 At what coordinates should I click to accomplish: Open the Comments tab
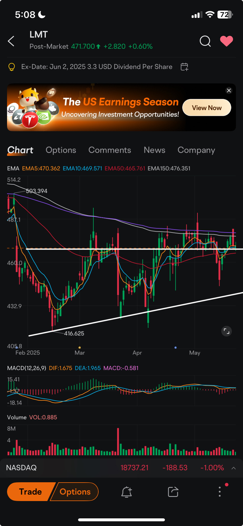click(110, 150)
